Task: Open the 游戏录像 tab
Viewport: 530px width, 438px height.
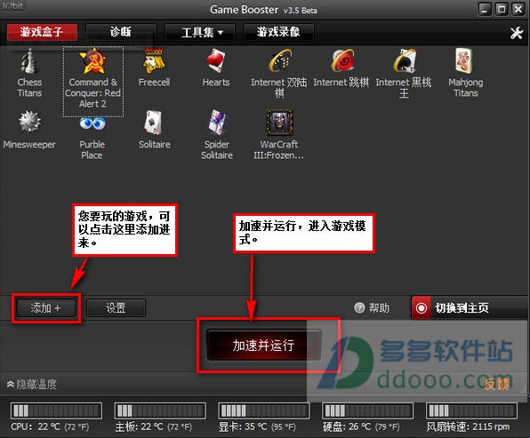Action: click(279, 32)
